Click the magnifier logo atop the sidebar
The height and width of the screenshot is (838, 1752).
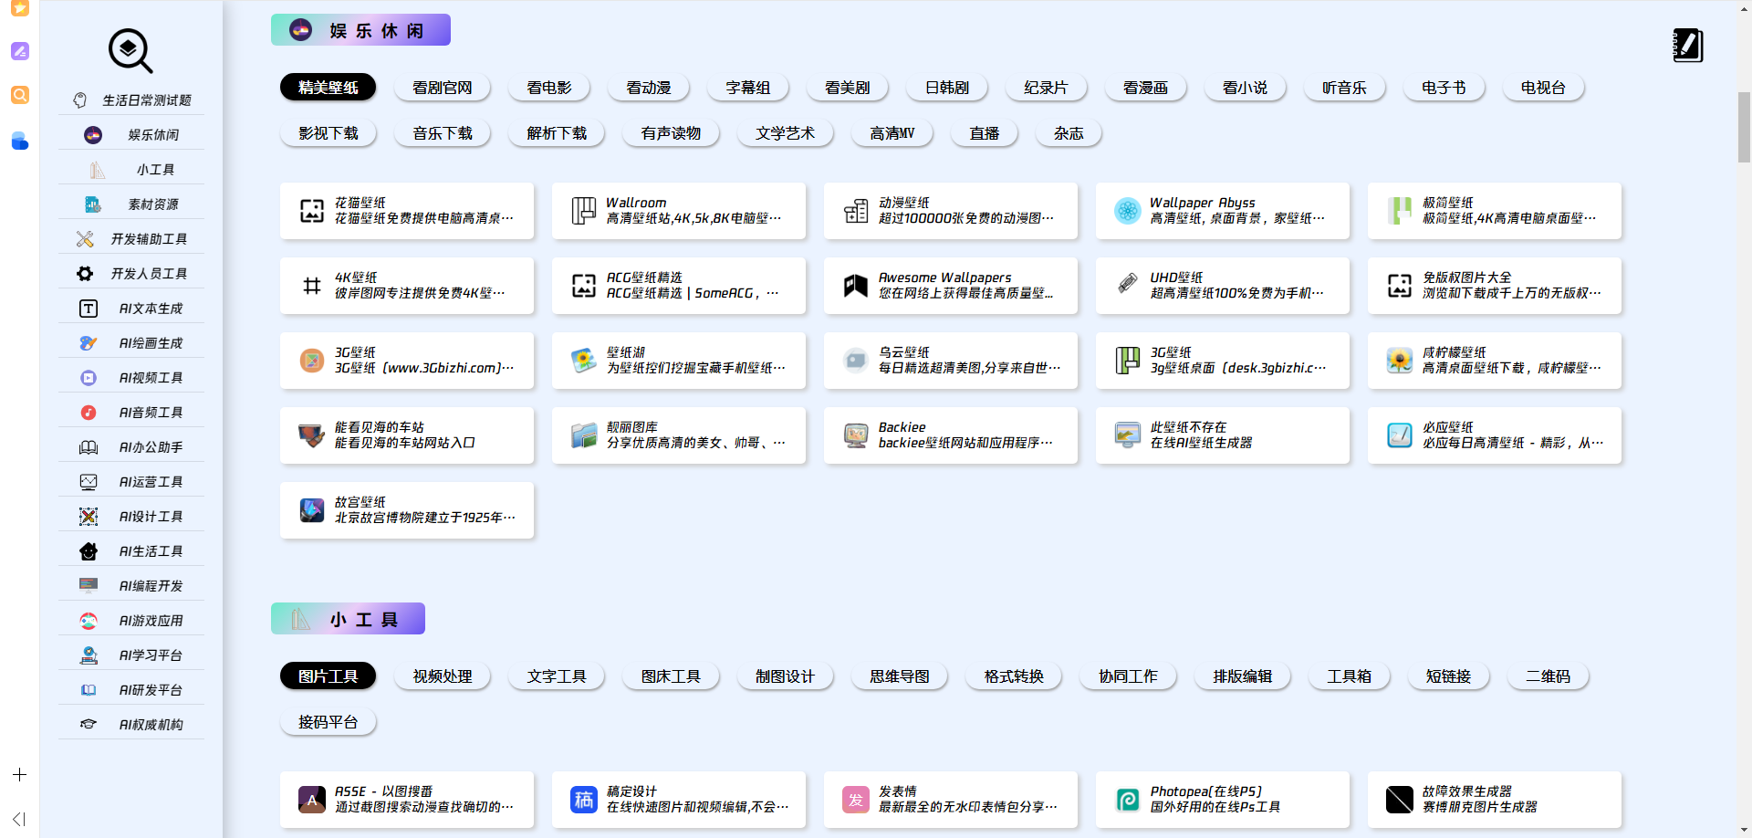coord(130,51)
